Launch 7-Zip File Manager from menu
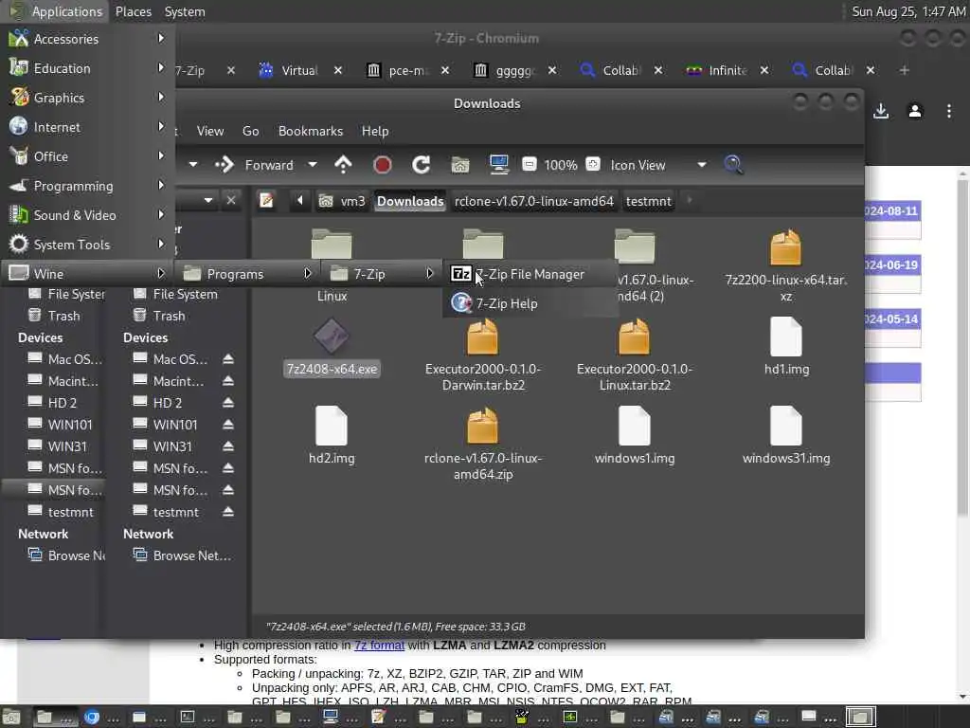The width and height of the screenshot is (970, 728). click(x=530, y=274)
